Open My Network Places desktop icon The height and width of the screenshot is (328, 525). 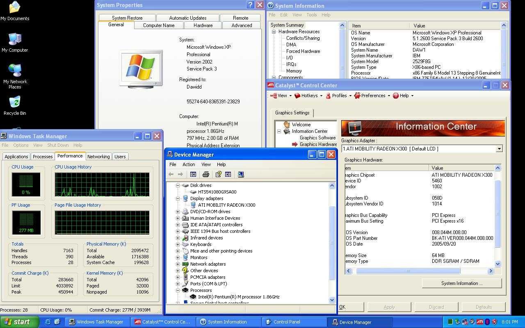point(15,77)
